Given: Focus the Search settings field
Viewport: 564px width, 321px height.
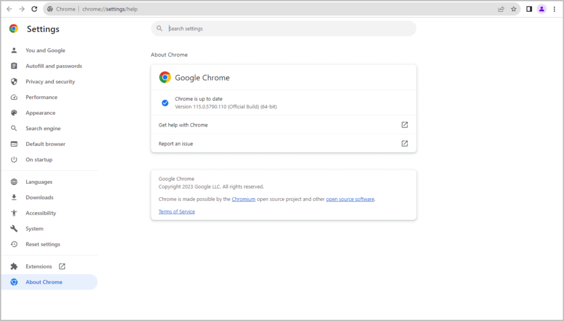Looking at the screenshot, I should (283, 28).
